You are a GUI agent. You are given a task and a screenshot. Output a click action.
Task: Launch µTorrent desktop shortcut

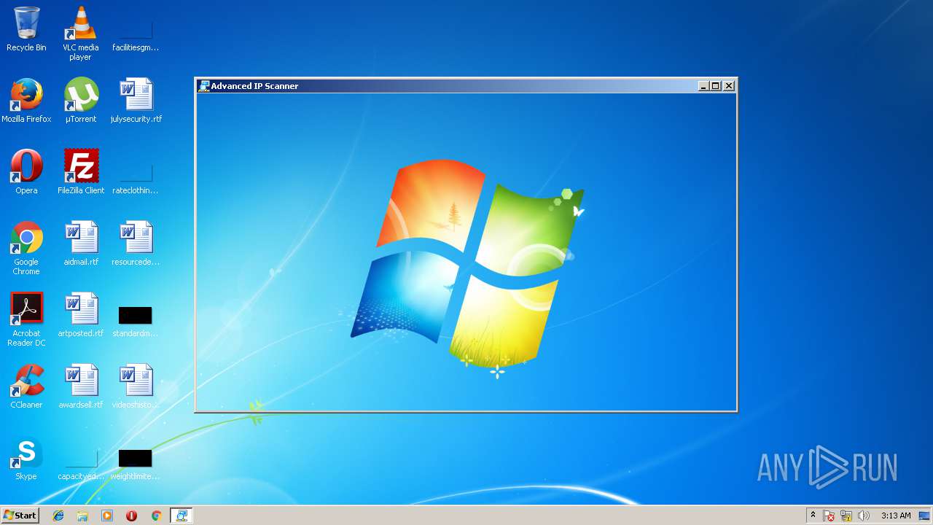pos(81,101)
